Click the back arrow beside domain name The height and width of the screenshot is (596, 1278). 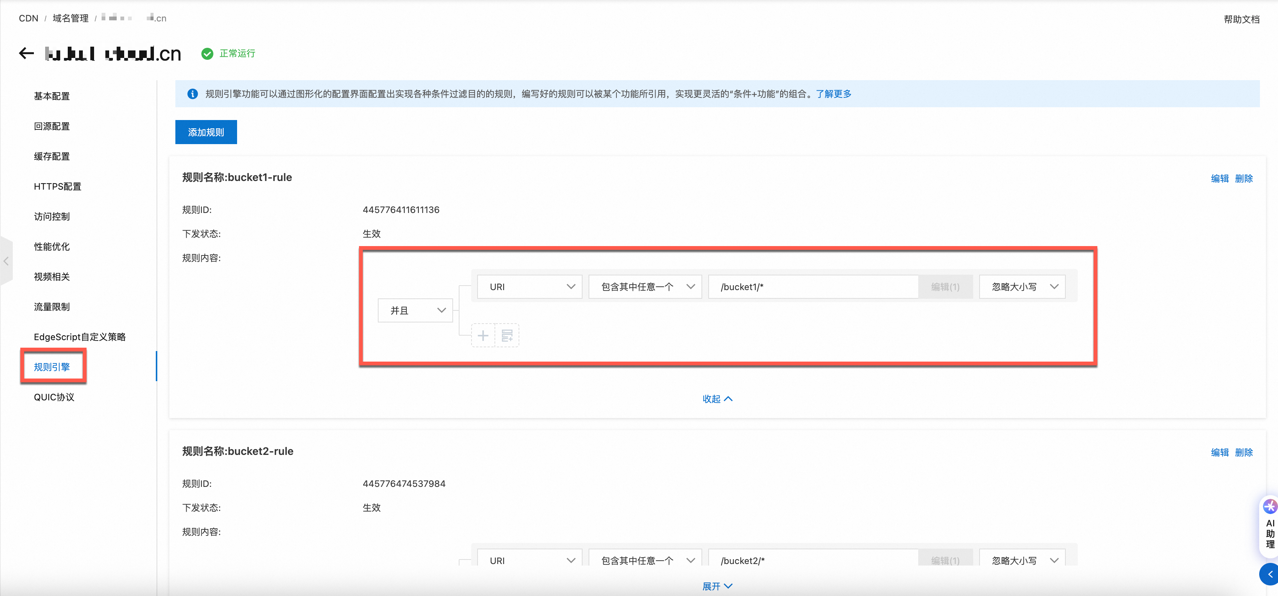click(26, 53)
